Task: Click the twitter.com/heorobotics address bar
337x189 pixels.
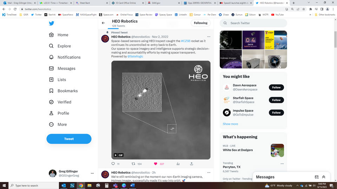Action: 151,9
